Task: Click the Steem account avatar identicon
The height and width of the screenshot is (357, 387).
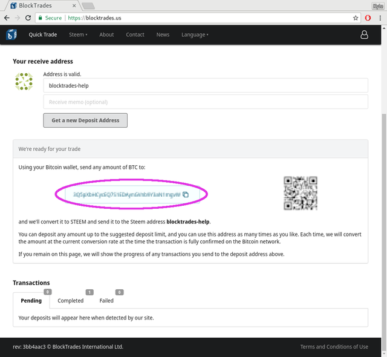Action: tap(24, 81)
